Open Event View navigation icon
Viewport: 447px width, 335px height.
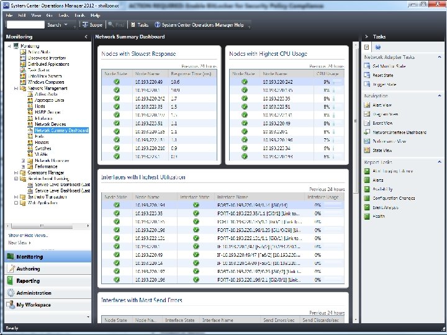(367, 123)
